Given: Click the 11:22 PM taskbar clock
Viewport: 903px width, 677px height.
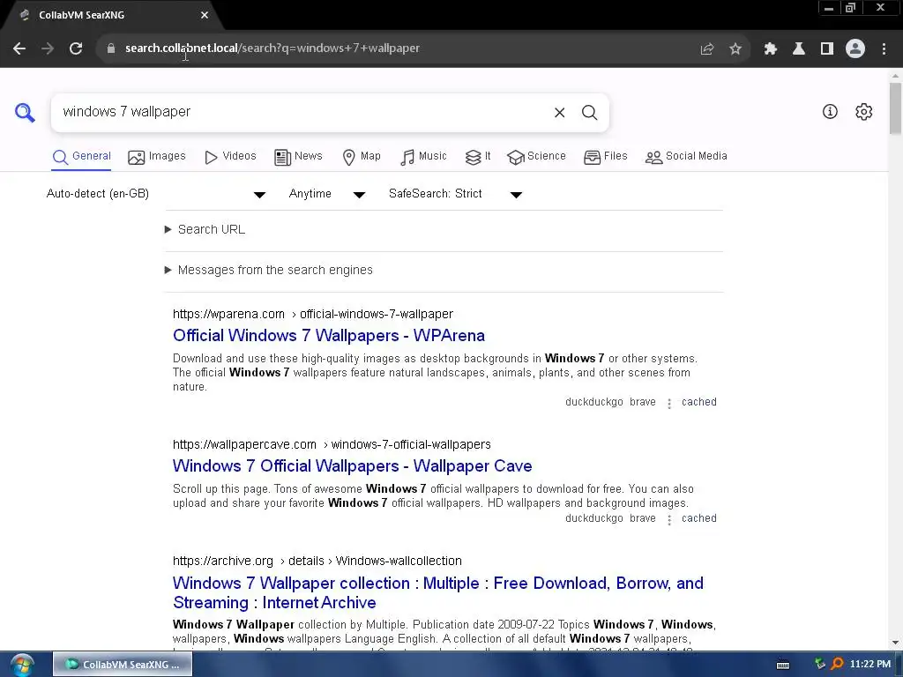Looking at the screenshot, I should click(x=869, y=665).
